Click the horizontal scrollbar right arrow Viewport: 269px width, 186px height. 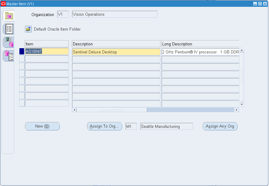pyautogui.click(x=237, y=110)
